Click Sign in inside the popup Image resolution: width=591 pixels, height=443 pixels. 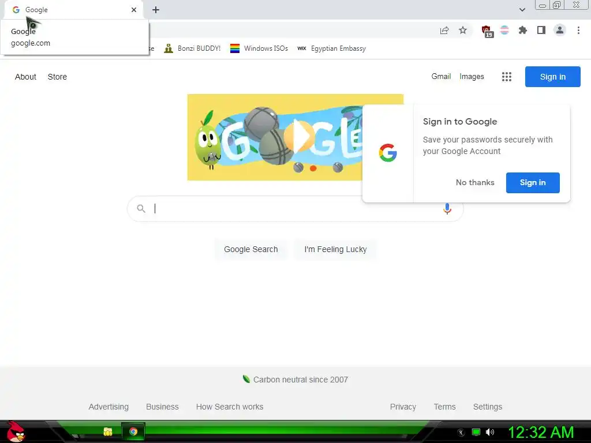click(x=533, y=183)
